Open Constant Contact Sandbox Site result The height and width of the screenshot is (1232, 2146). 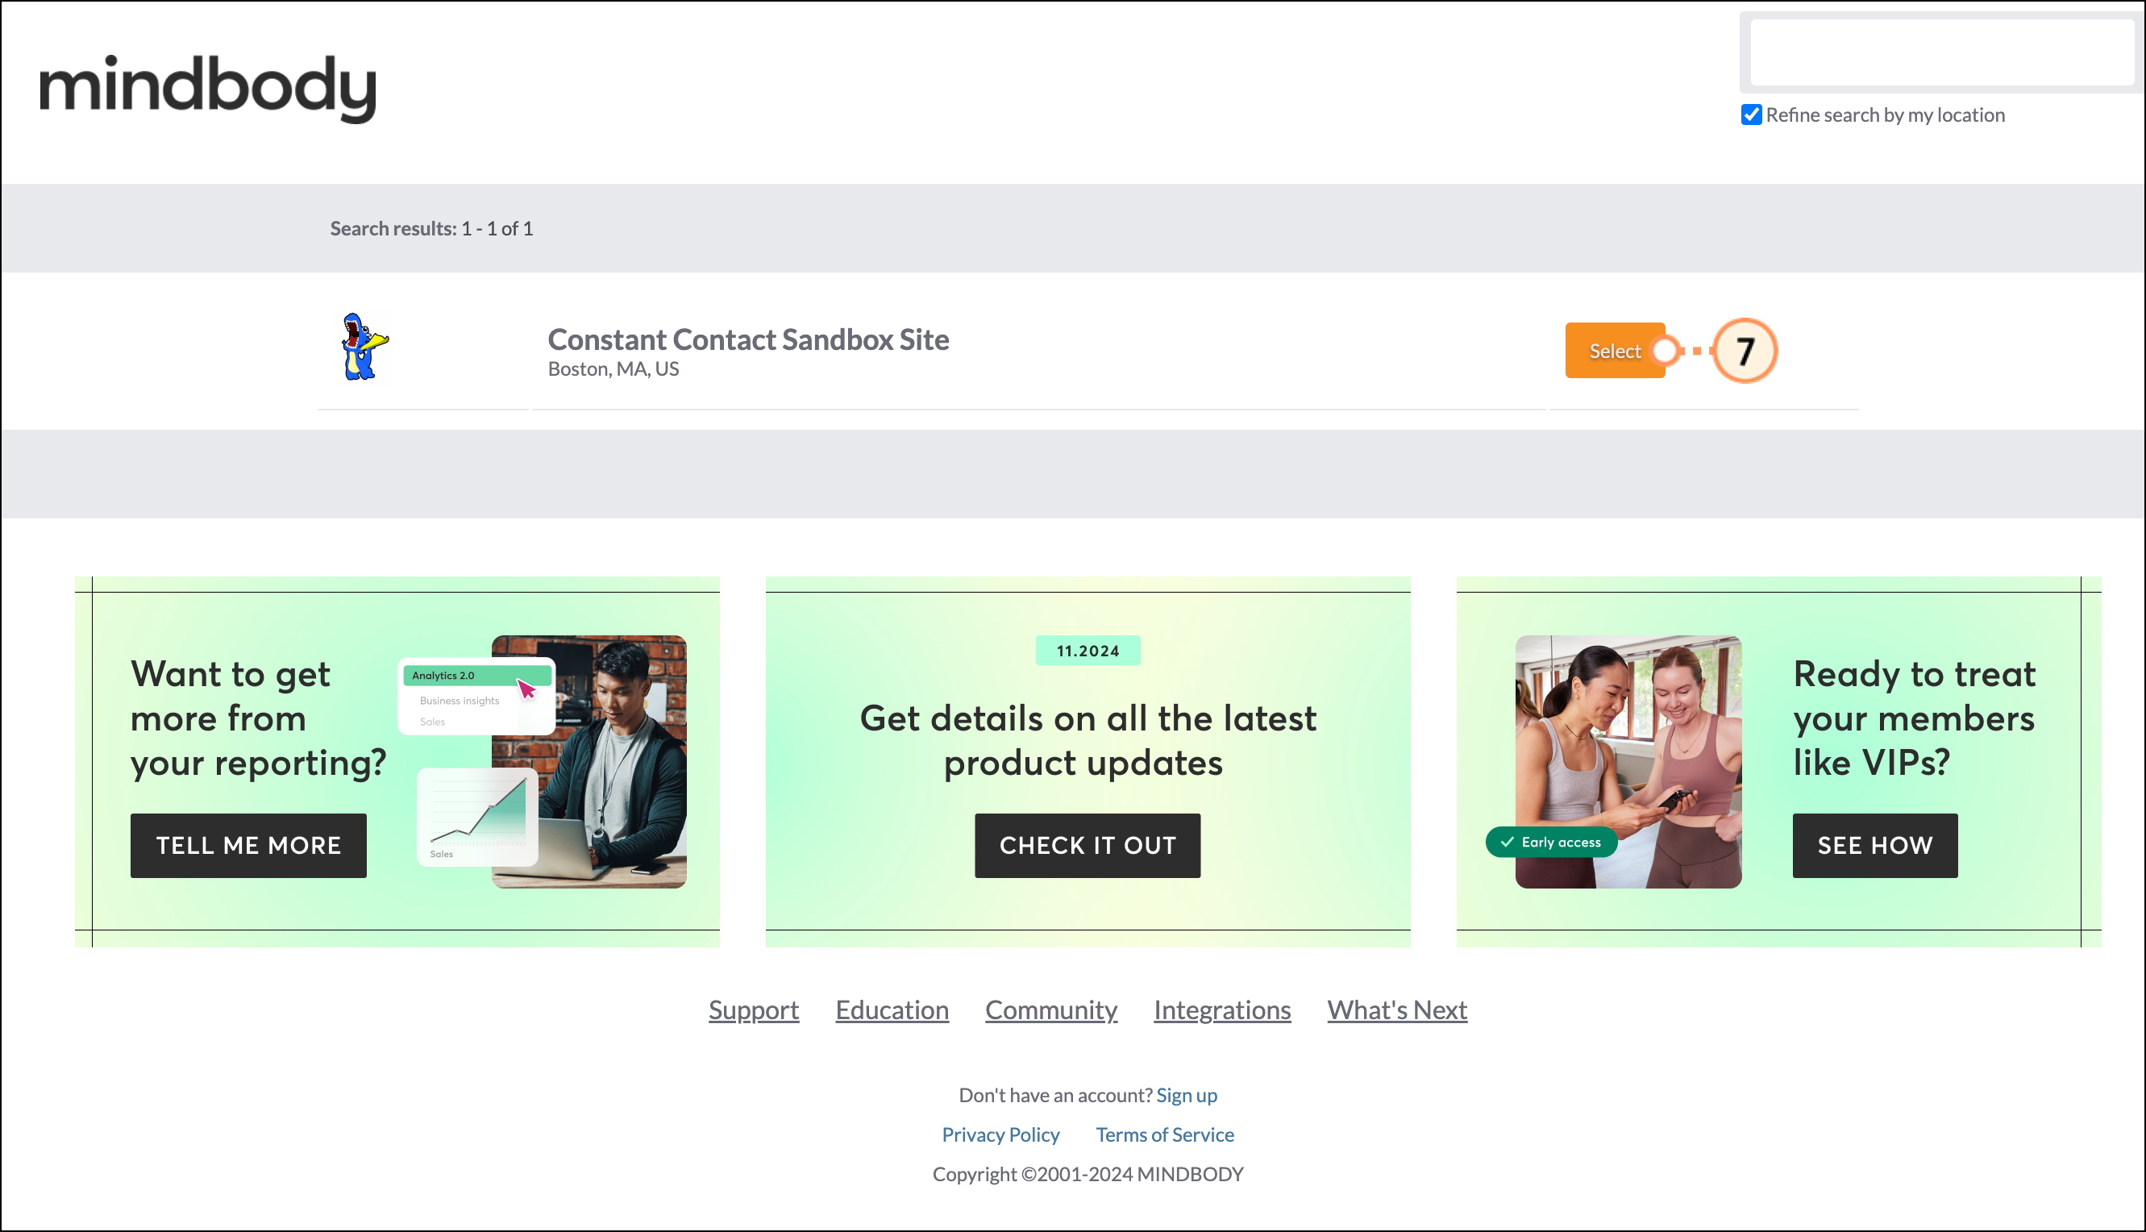[x=748, y=339]
